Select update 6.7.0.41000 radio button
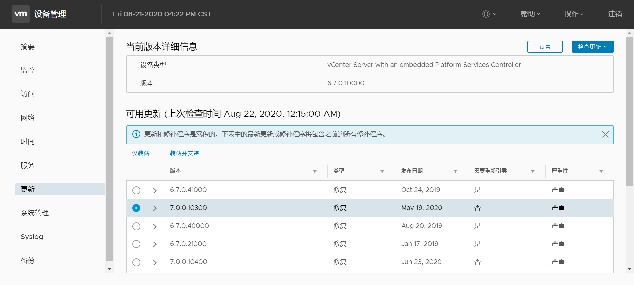Viewport: 634px width, 285px height. tap(136, 190)
